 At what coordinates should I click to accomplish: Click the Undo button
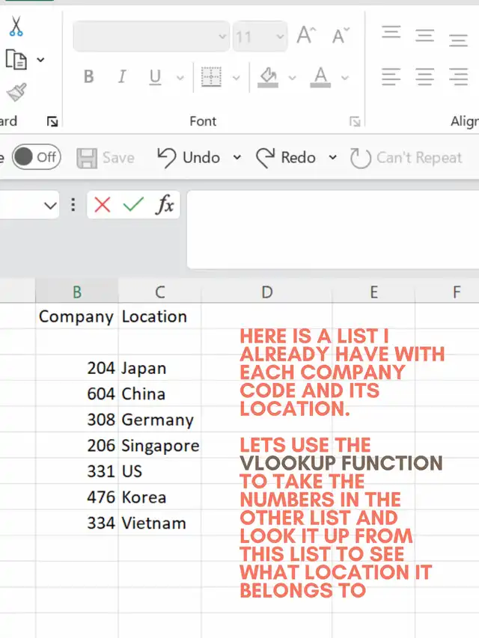pyautogui.click(x=189, y=158)
